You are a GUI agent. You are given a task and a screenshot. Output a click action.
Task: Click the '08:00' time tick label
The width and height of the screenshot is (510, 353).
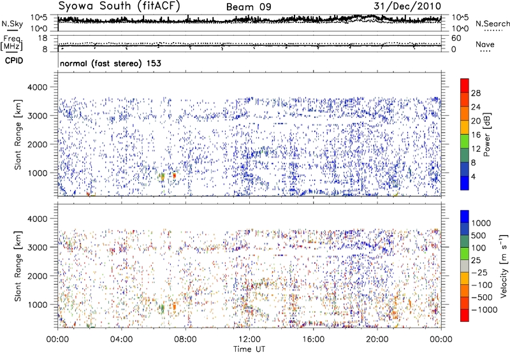coord(186,340)
